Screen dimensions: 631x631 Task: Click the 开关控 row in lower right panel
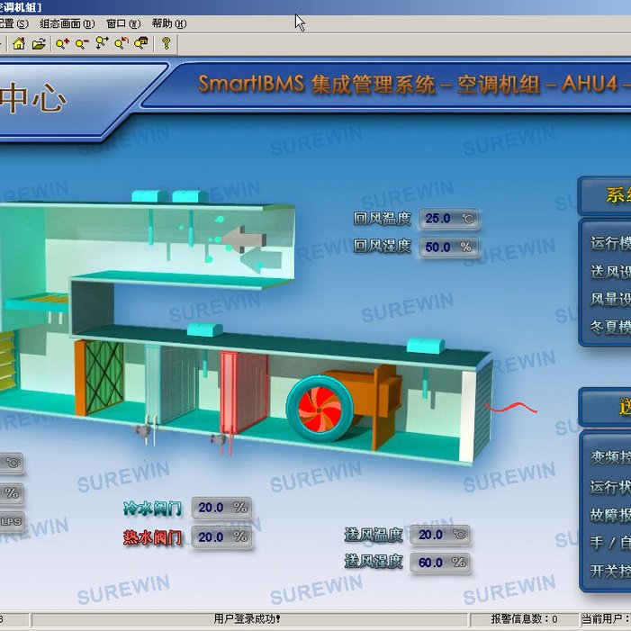point(610,571)
